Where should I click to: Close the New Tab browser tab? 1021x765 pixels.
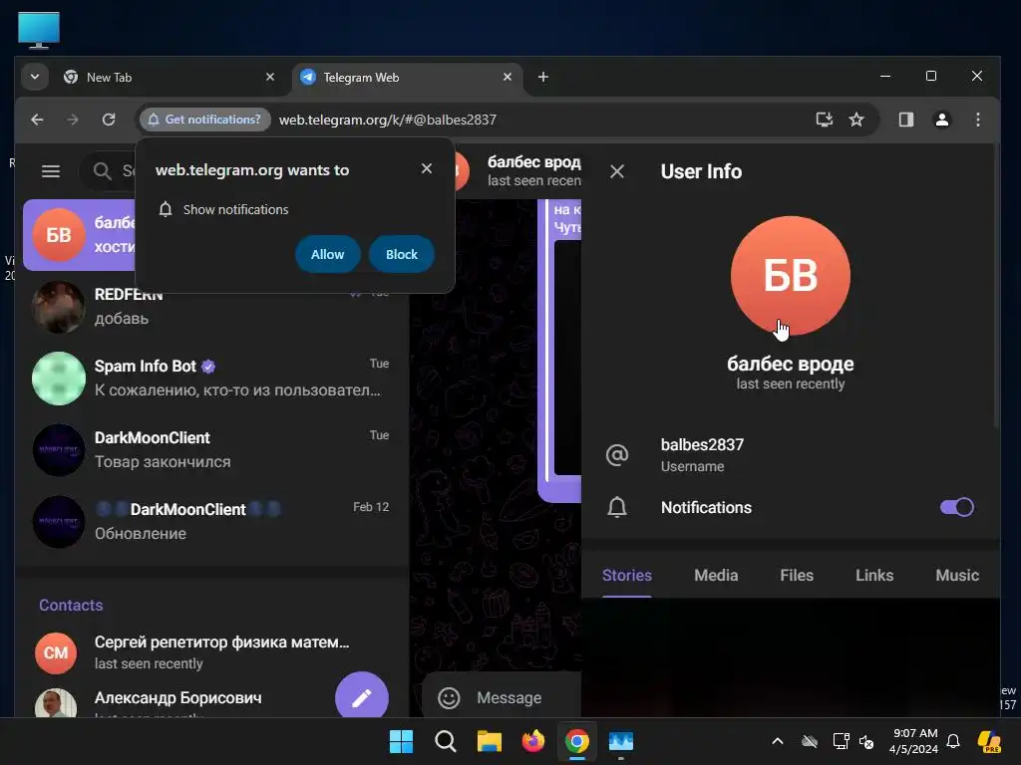coord(270,77)
